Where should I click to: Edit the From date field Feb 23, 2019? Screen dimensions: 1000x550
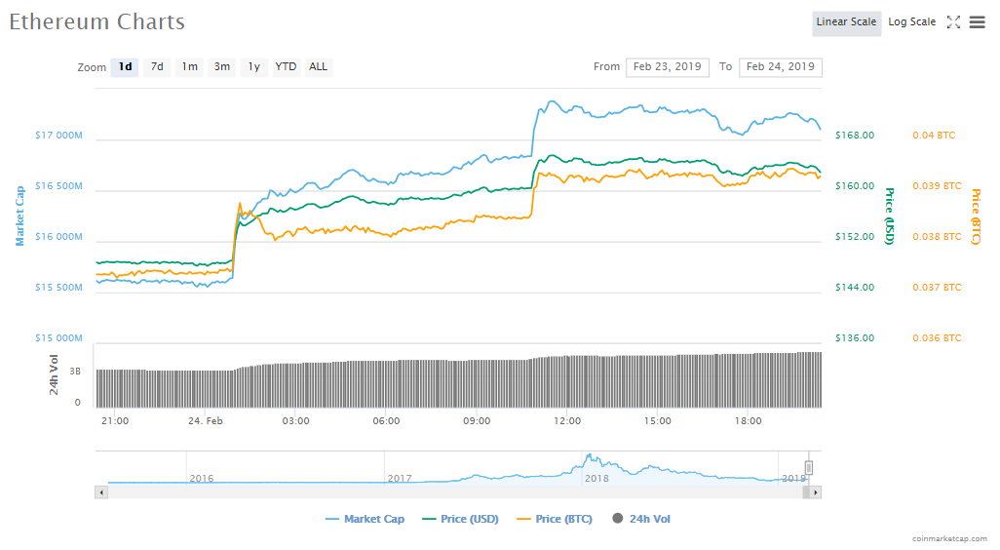(x=667, y=67)
